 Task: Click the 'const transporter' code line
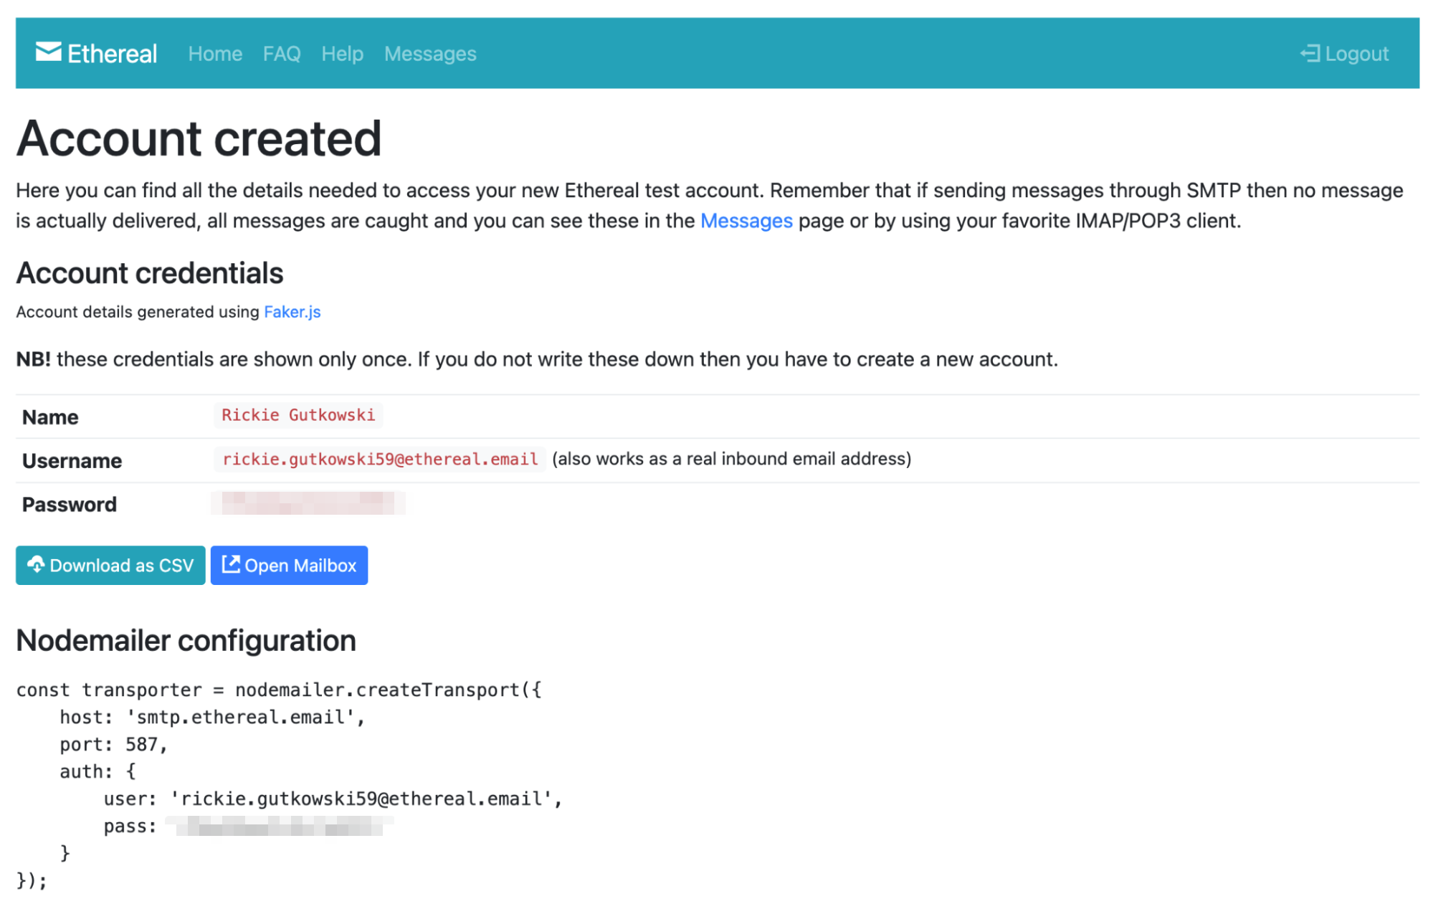pos(279,690)
